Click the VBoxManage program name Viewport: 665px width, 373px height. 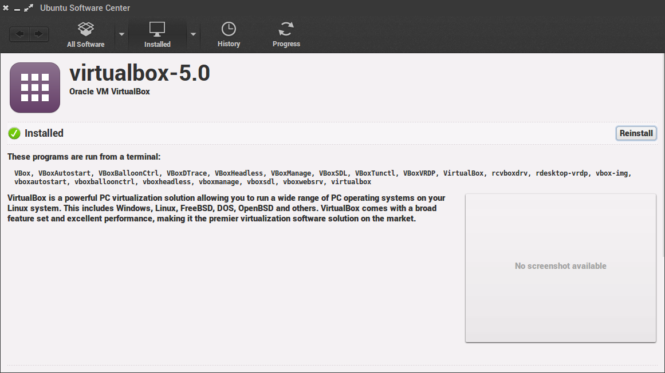pyautogui.click(x=291, y=173)
